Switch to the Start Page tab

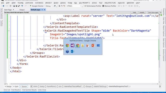coord(8,10)
